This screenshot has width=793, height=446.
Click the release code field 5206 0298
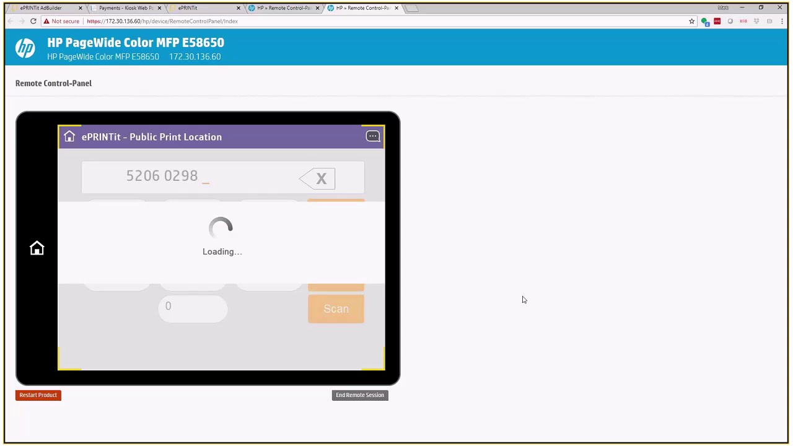[223, 177]
